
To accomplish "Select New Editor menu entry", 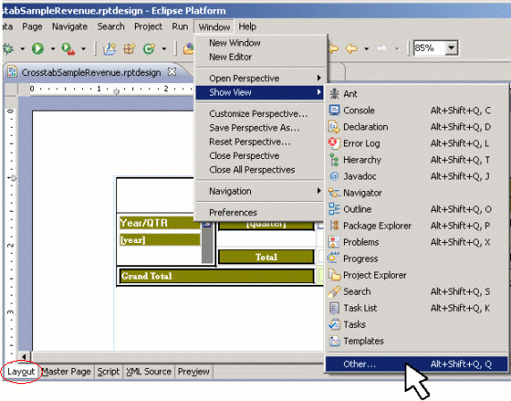I will pos(261,56).
